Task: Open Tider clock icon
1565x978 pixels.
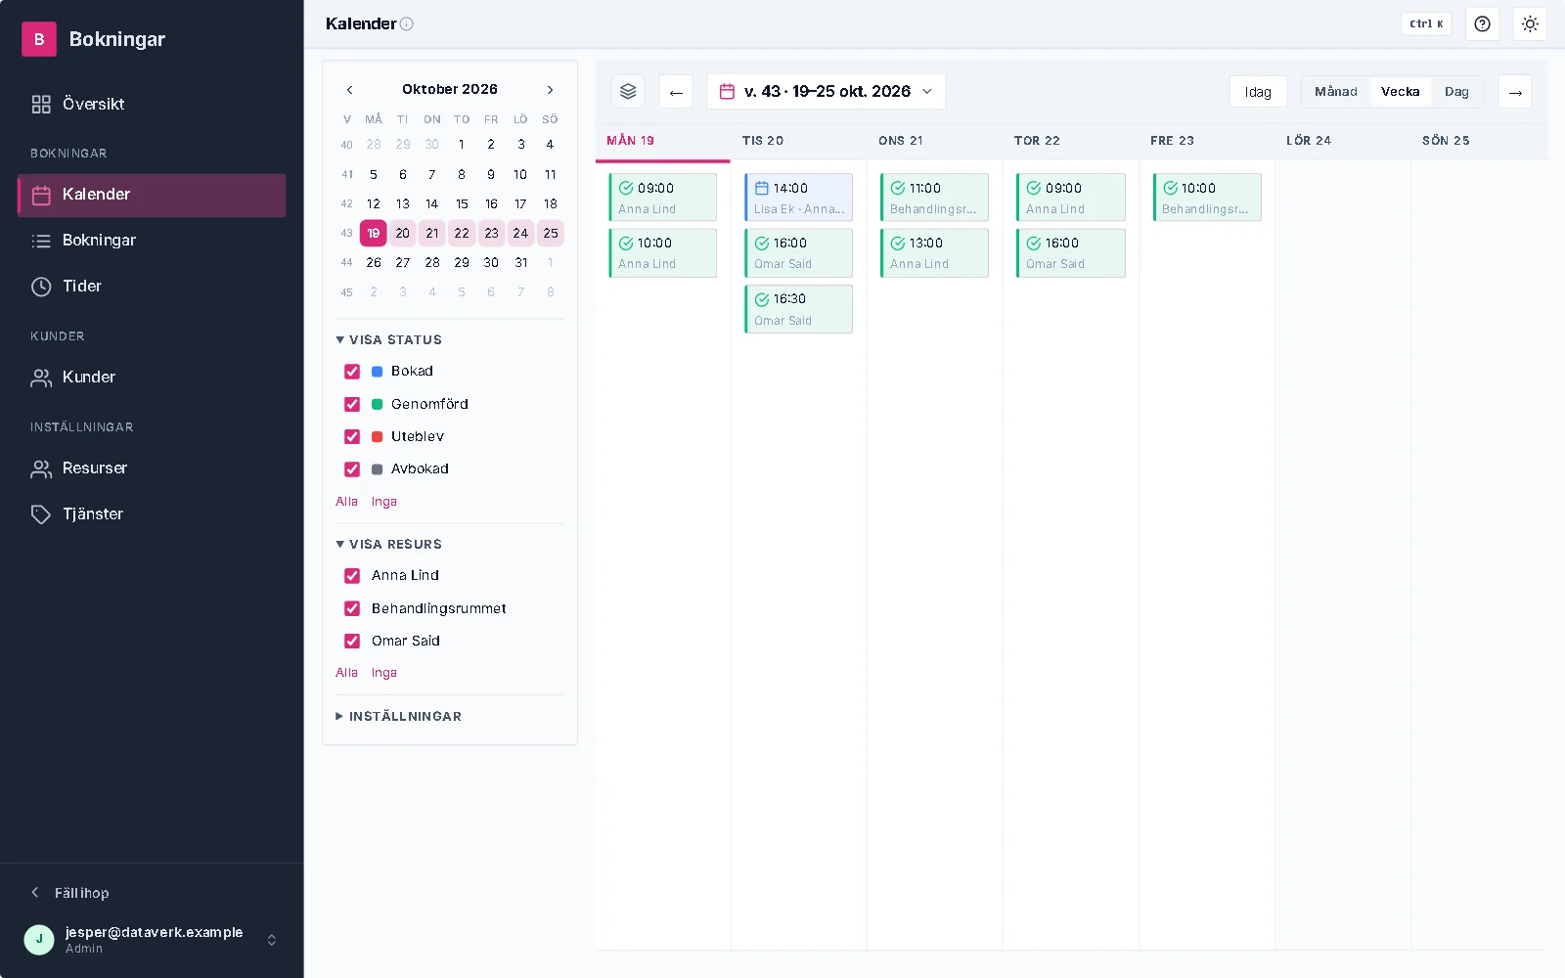Action: (41, 287)
